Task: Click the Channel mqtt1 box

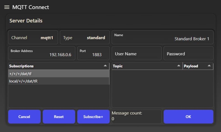Action: (33, 37)
